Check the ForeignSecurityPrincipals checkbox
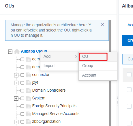Viewport: 133px width, 126px height. [x=22, y=106]
